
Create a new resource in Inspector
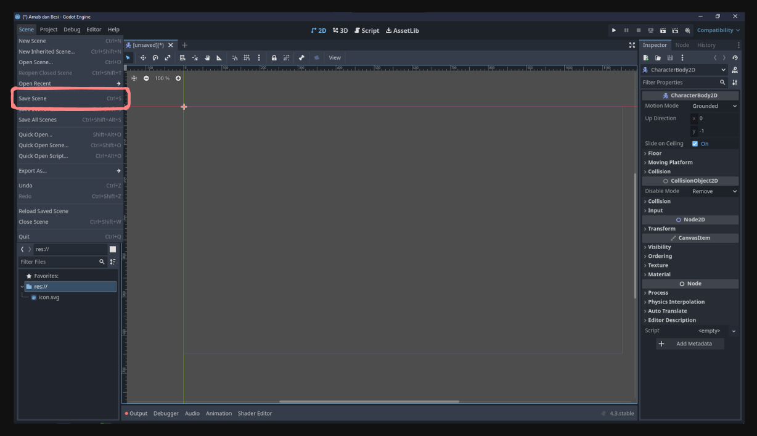tap(646, 57)
